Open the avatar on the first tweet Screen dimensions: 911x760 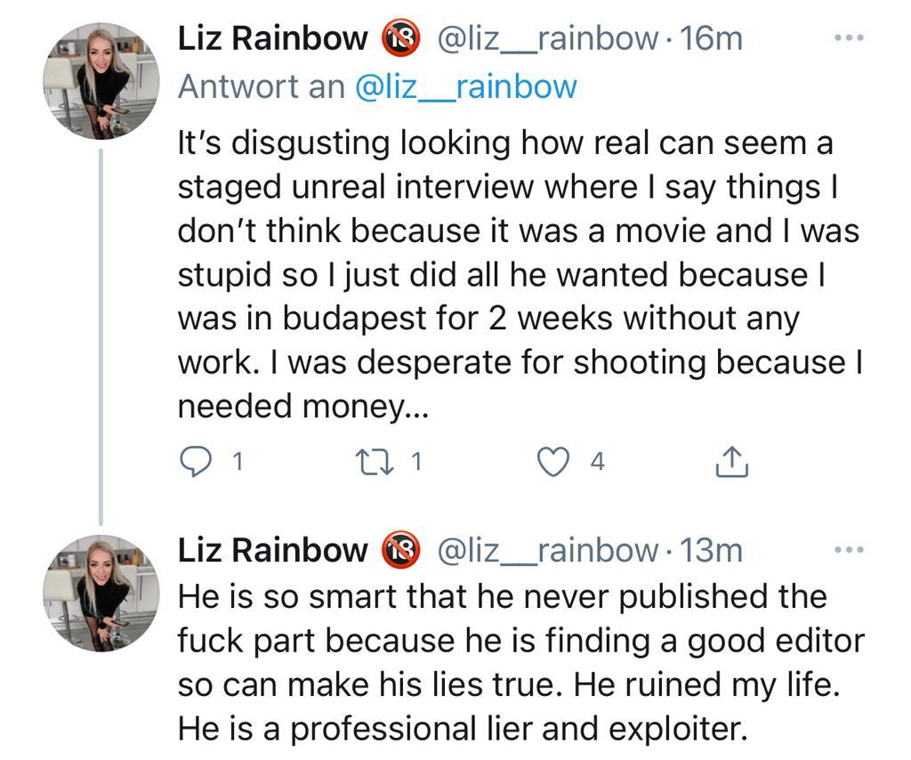coord(101,83)
